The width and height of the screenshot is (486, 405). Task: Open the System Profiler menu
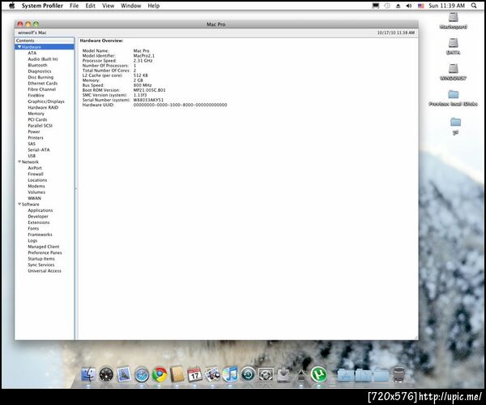click(42, 6)
